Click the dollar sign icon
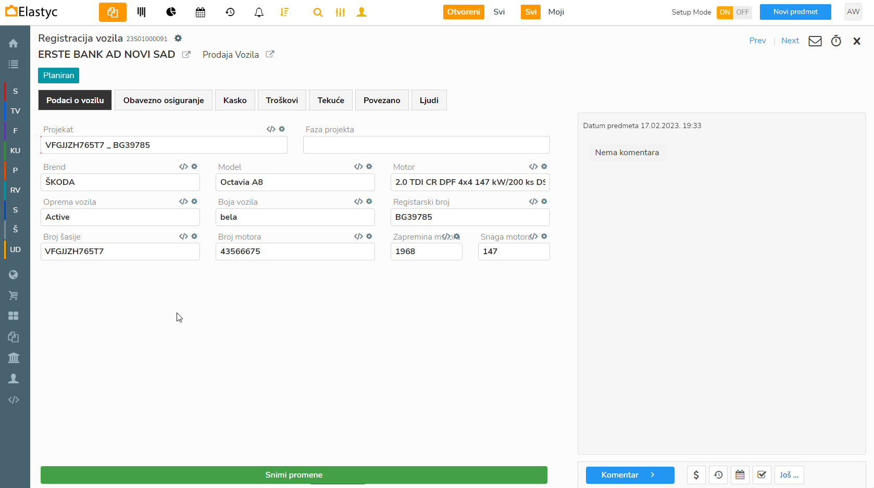Screen dimensions: 874x488 point(696,475)
